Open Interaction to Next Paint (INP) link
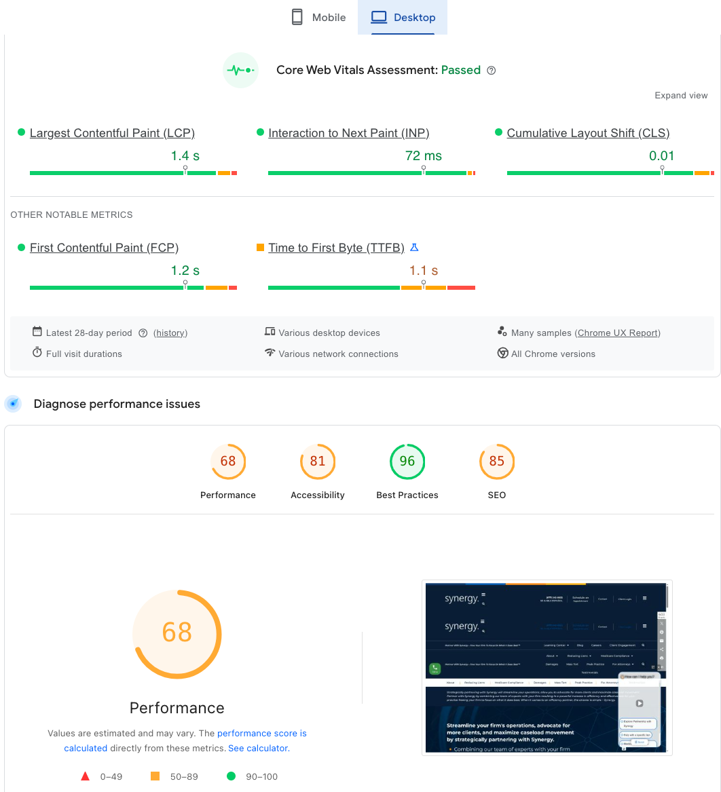 (x=348, y=133)
